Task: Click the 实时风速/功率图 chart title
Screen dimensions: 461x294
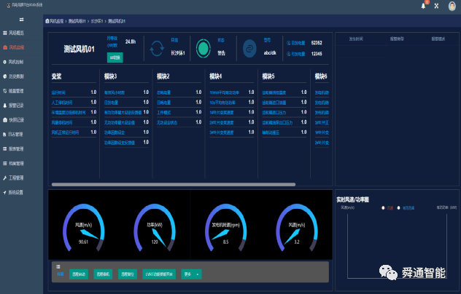Action: pyautogui.click(x=353, y=199)
